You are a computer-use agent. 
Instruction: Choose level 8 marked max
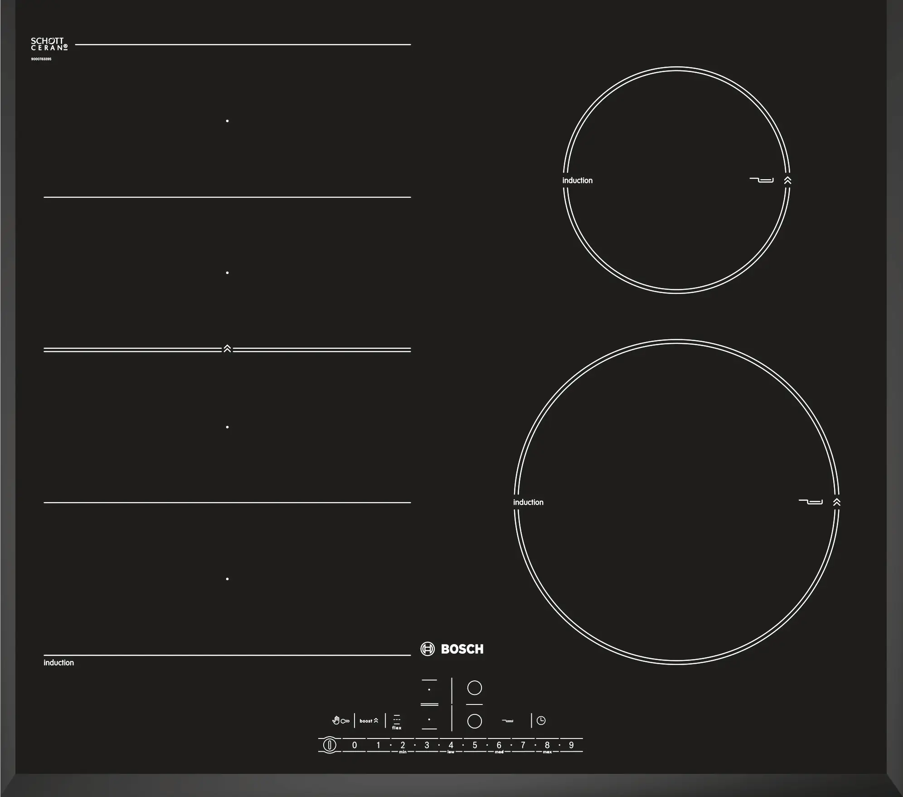coord(547,745)
